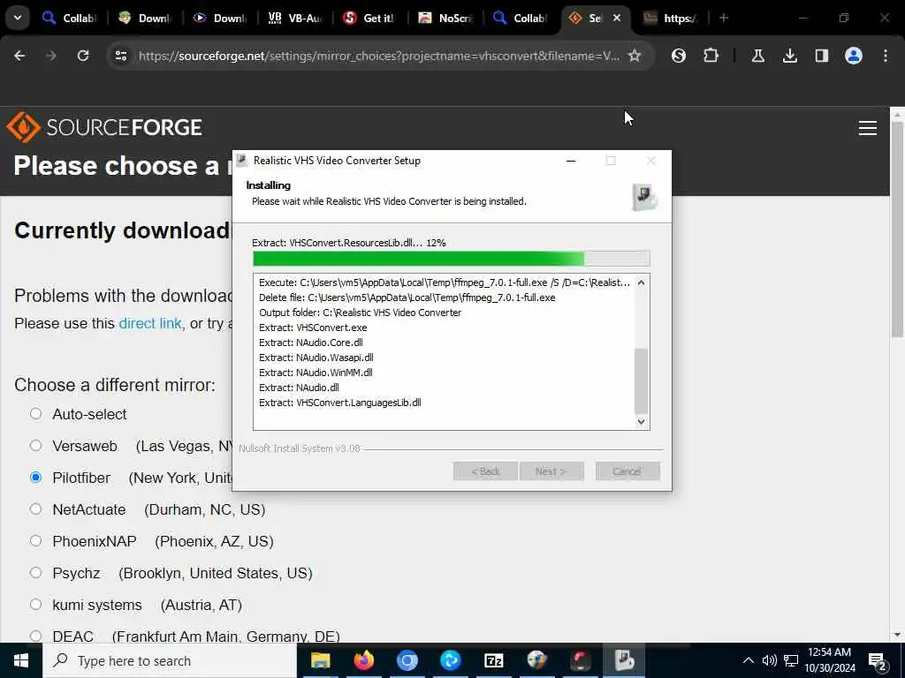
Task: Open the VHS installer taskbar icon
Action: (x=624, y=660)
